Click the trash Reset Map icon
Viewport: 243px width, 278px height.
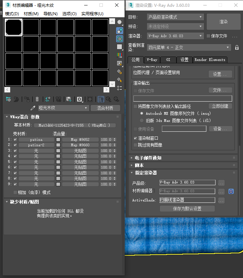tap(37, 99)
